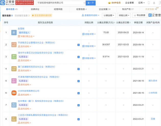Image resolution: width=161 pixels, height=126 pixels.
Task: Open the 启源股权 company logo
Action: coord(14,69)
